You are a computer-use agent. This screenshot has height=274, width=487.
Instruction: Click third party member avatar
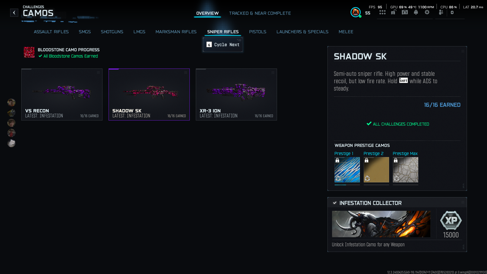pyautogui.click(x=11, y=123)
